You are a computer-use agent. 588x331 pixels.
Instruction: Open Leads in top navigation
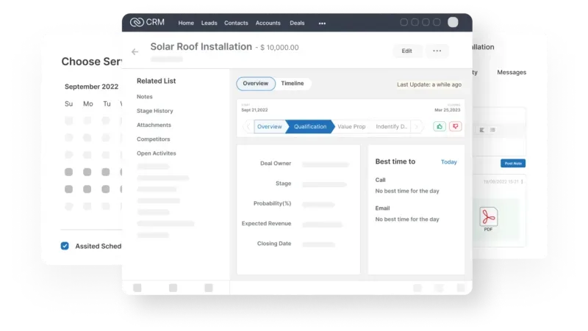pos(210,23)
